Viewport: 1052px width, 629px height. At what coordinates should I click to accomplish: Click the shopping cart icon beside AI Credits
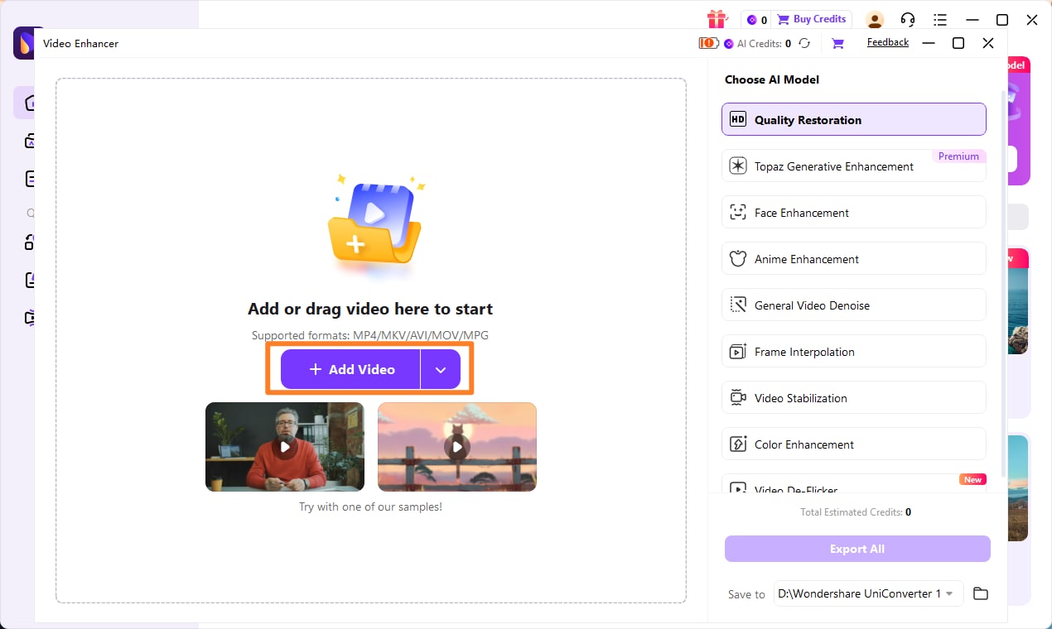point(837,44)
